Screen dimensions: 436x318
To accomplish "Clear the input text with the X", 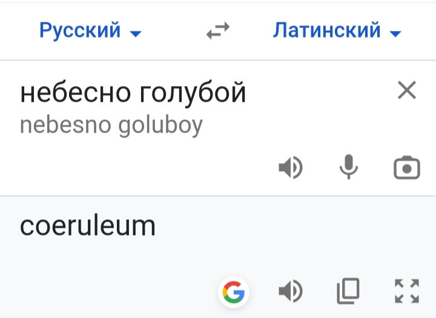I will (407, 90).
